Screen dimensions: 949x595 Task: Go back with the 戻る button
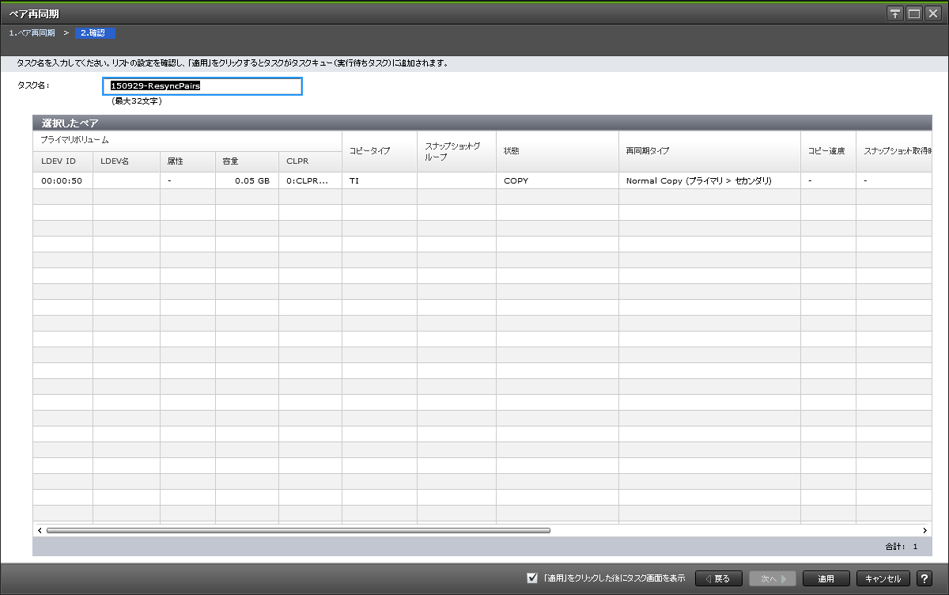718,578
